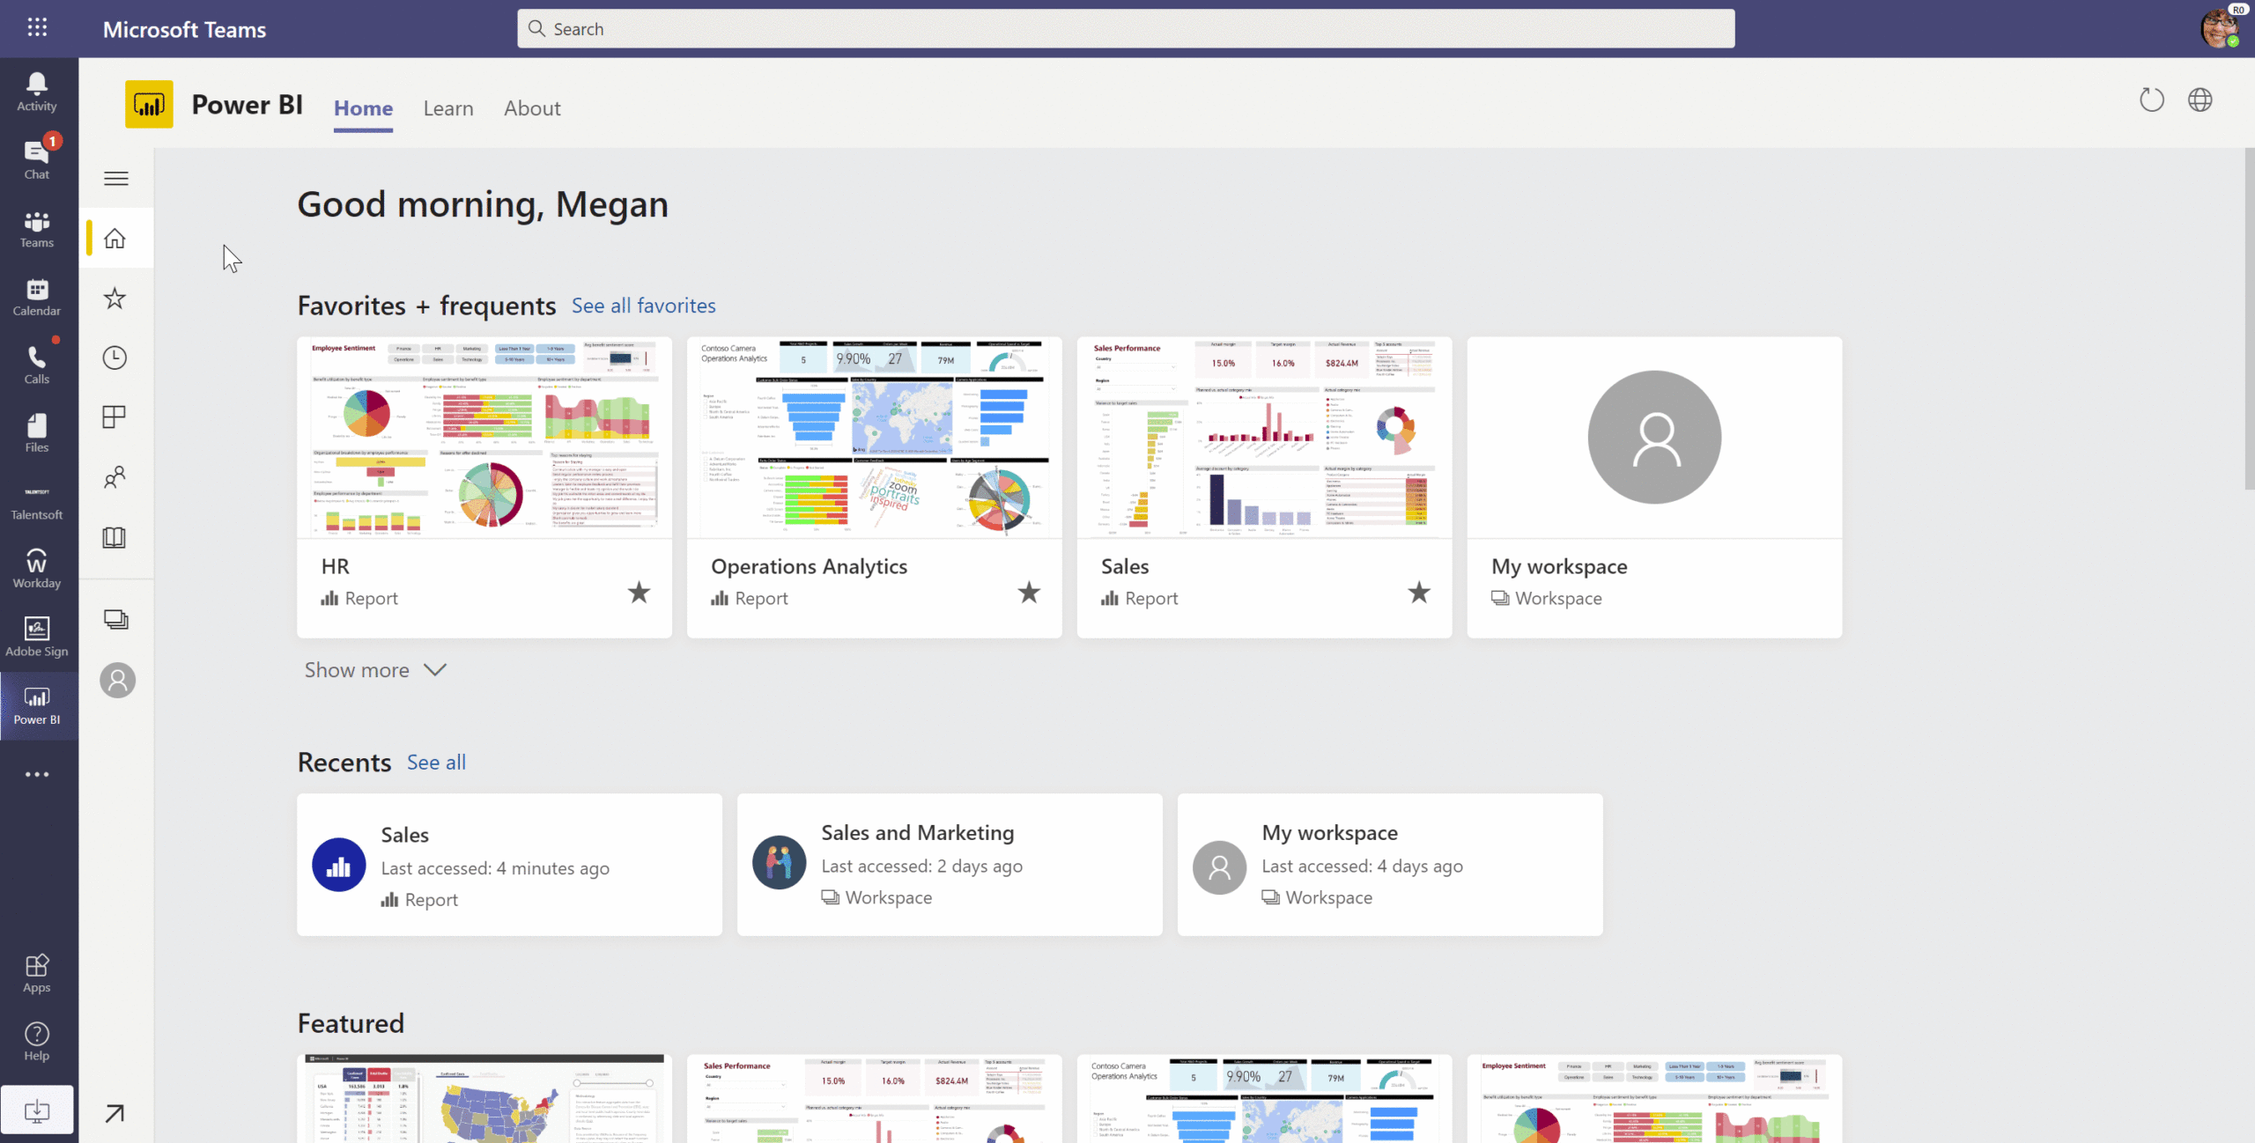Open the Home navigation icon in Power BI
This screenshot has height=1143, width=2255.
(115, 240)
